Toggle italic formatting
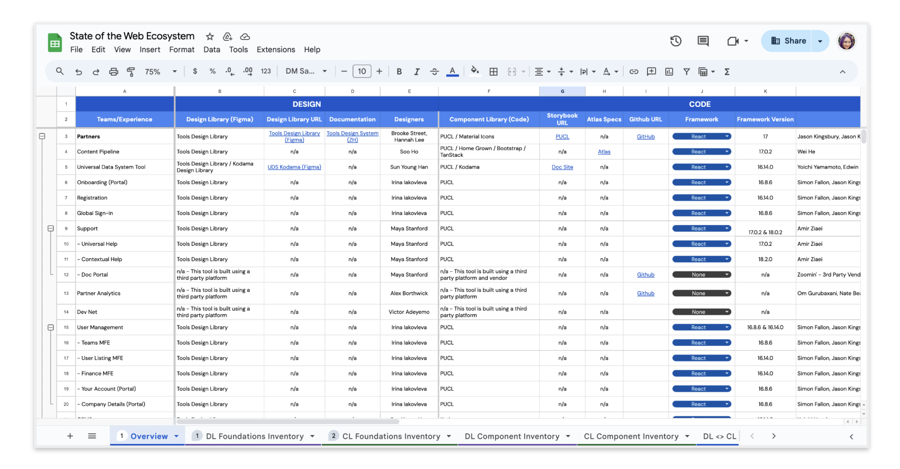900x469 pixels. (x=417, y=72)
